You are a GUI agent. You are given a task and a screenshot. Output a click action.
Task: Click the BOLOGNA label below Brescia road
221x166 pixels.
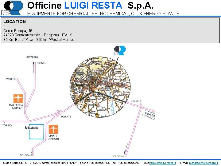point(118,156)
